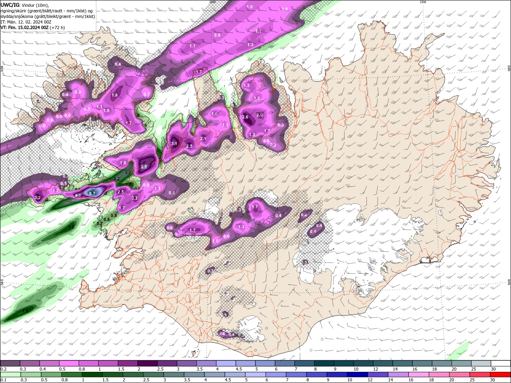511x383 pixels.
Task: Click the '20W' longitude label at top
Action: (x=212, y=2)
